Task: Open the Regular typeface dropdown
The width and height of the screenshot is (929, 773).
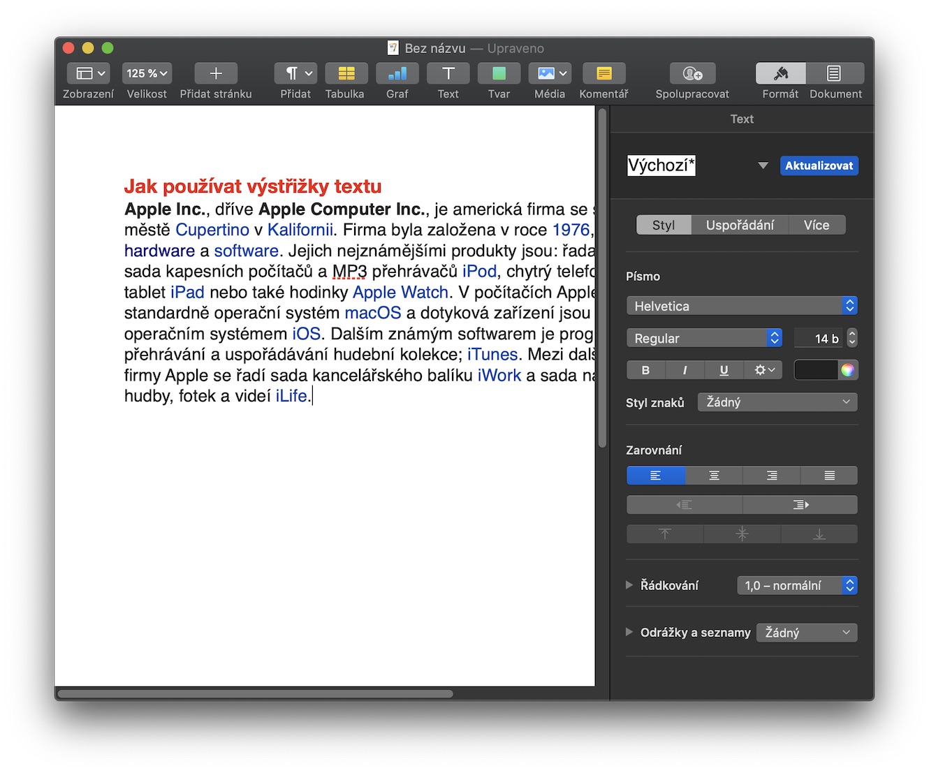Action: [x=704, y=338]
